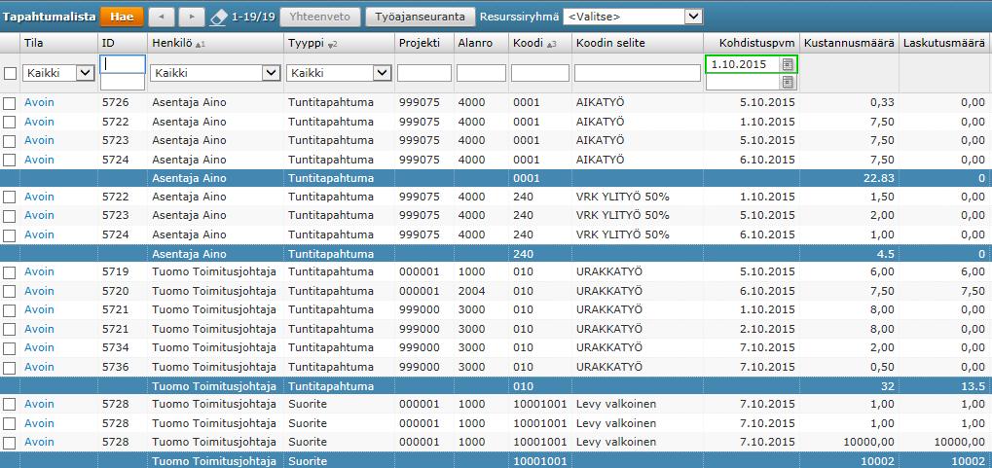The height and width of the screenshot is (468, 992).
Task: Click the Projekti filter input field
Action: coord(423,73)
